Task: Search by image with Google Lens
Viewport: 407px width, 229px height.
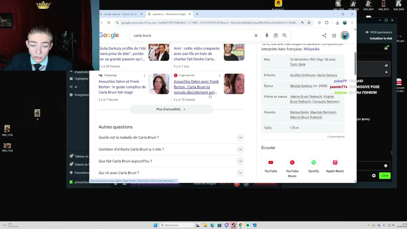Action: pos(276,35)
